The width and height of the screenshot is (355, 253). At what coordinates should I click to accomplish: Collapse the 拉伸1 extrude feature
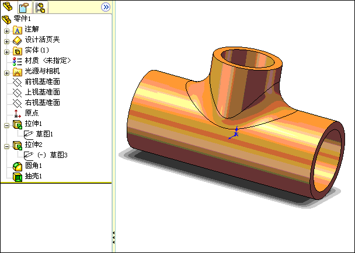coord(6,125)
